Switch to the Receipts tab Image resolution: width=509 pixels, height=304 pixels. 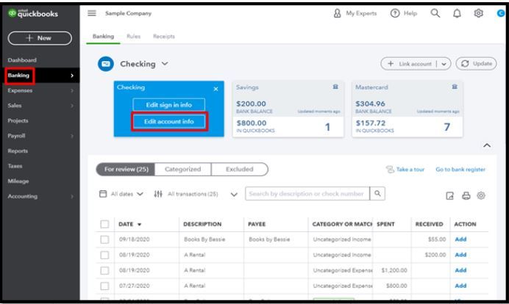click(163, 36)
